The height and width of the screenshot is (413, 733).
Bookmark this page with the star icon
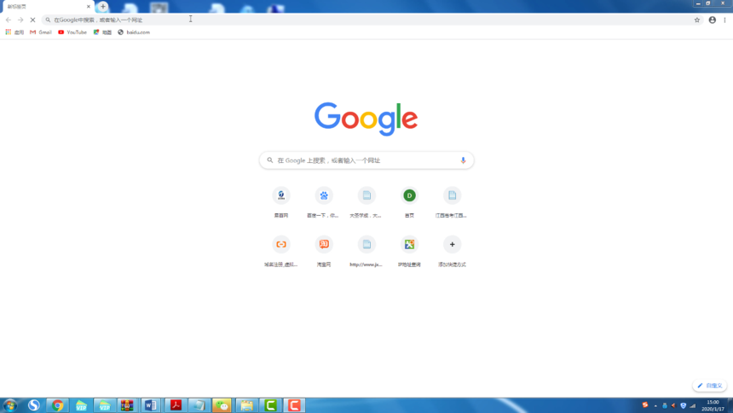coord(697,20)
